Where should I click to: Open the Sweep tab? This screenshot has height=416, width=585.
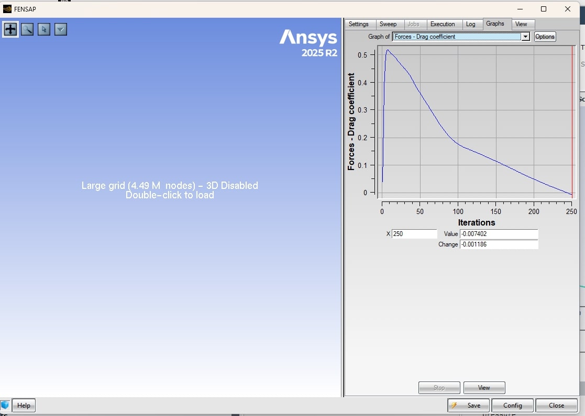[388, 24]
